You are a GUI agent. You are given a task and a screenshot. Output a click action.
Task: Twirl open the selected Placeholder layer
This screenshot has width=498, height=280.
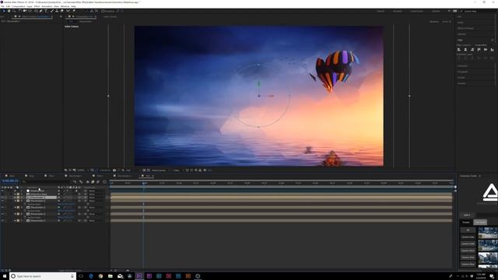tap(15, 198)
